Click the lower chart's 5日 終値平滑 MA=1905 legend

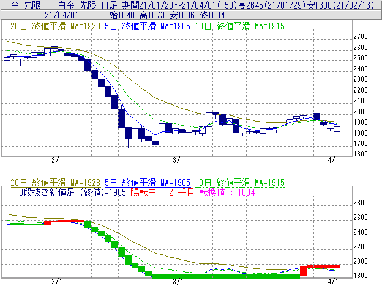(148, 183)
